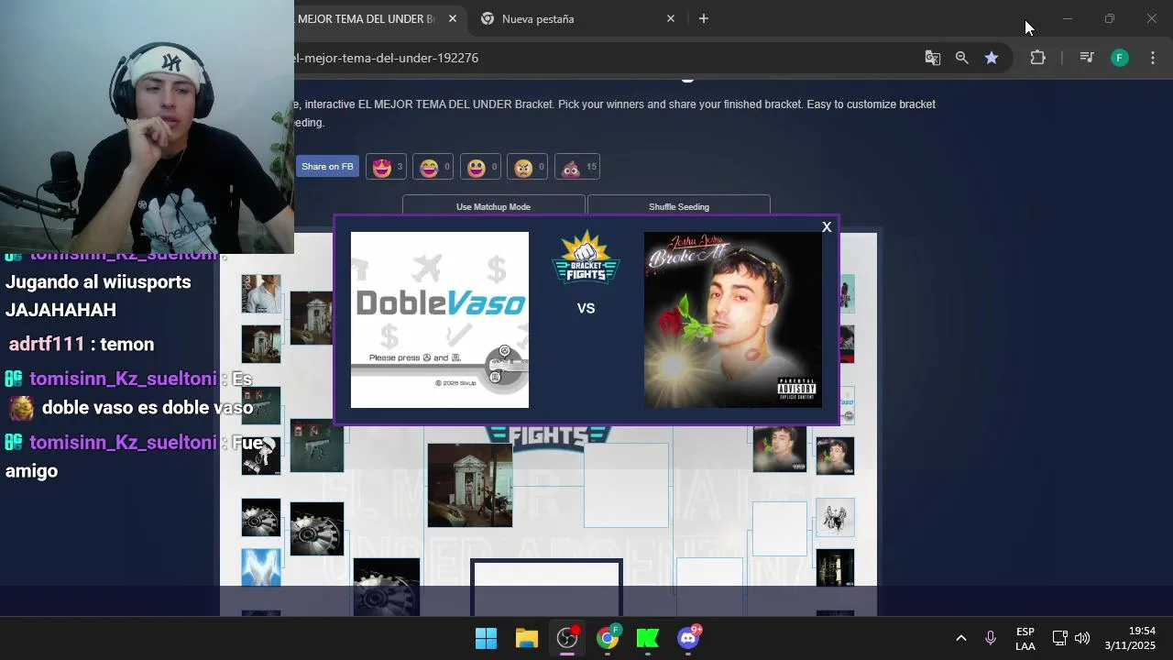
Task: Click the empty semifinal bracket slot
Action: 627,485
